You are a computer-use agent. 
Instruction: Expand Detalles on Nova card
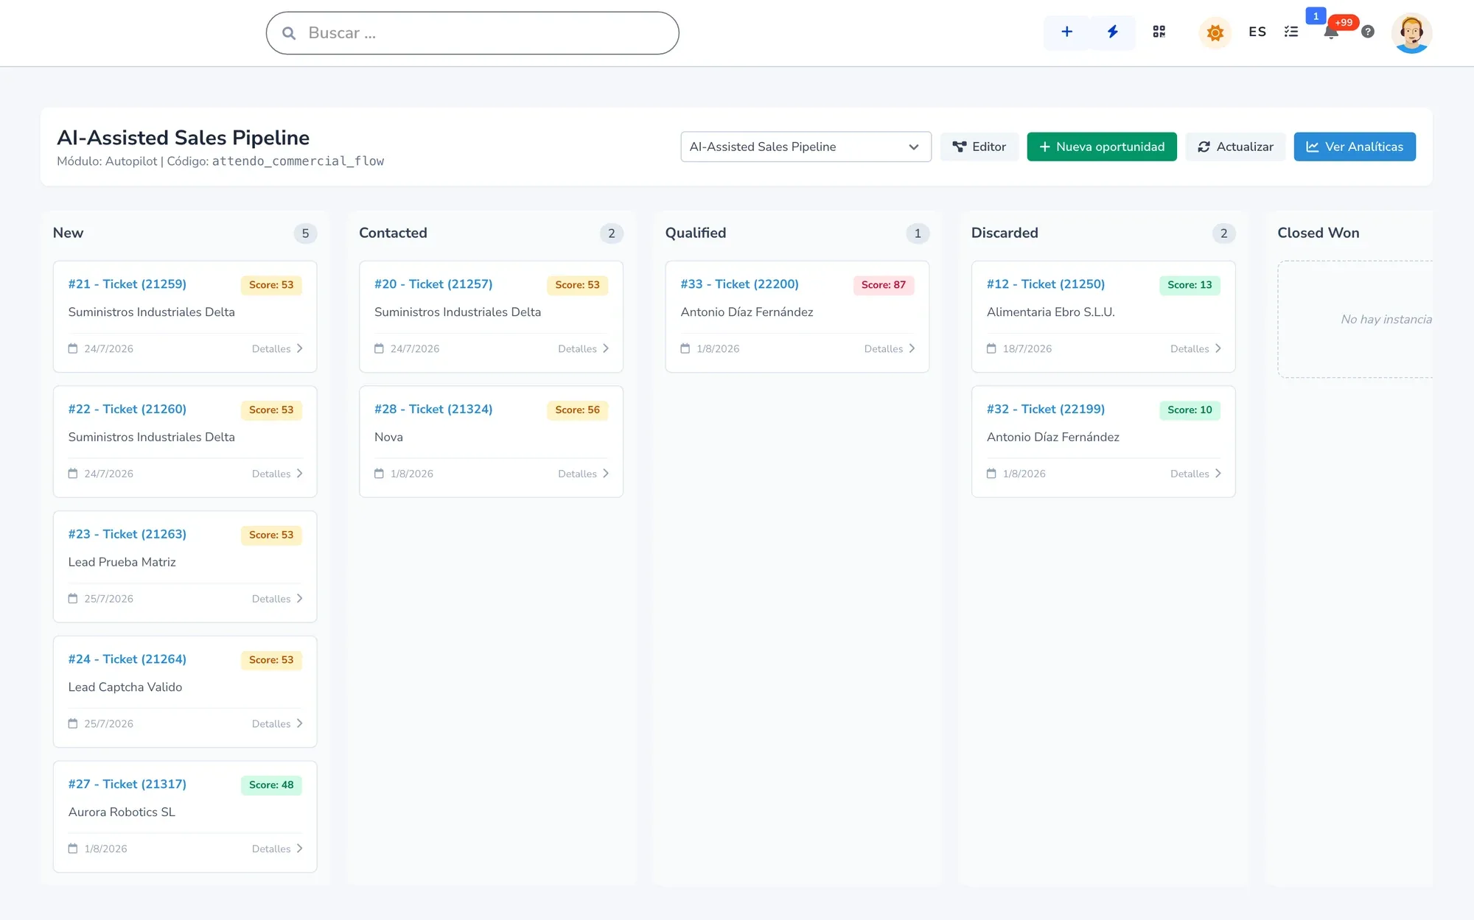(x=583, y=474)
